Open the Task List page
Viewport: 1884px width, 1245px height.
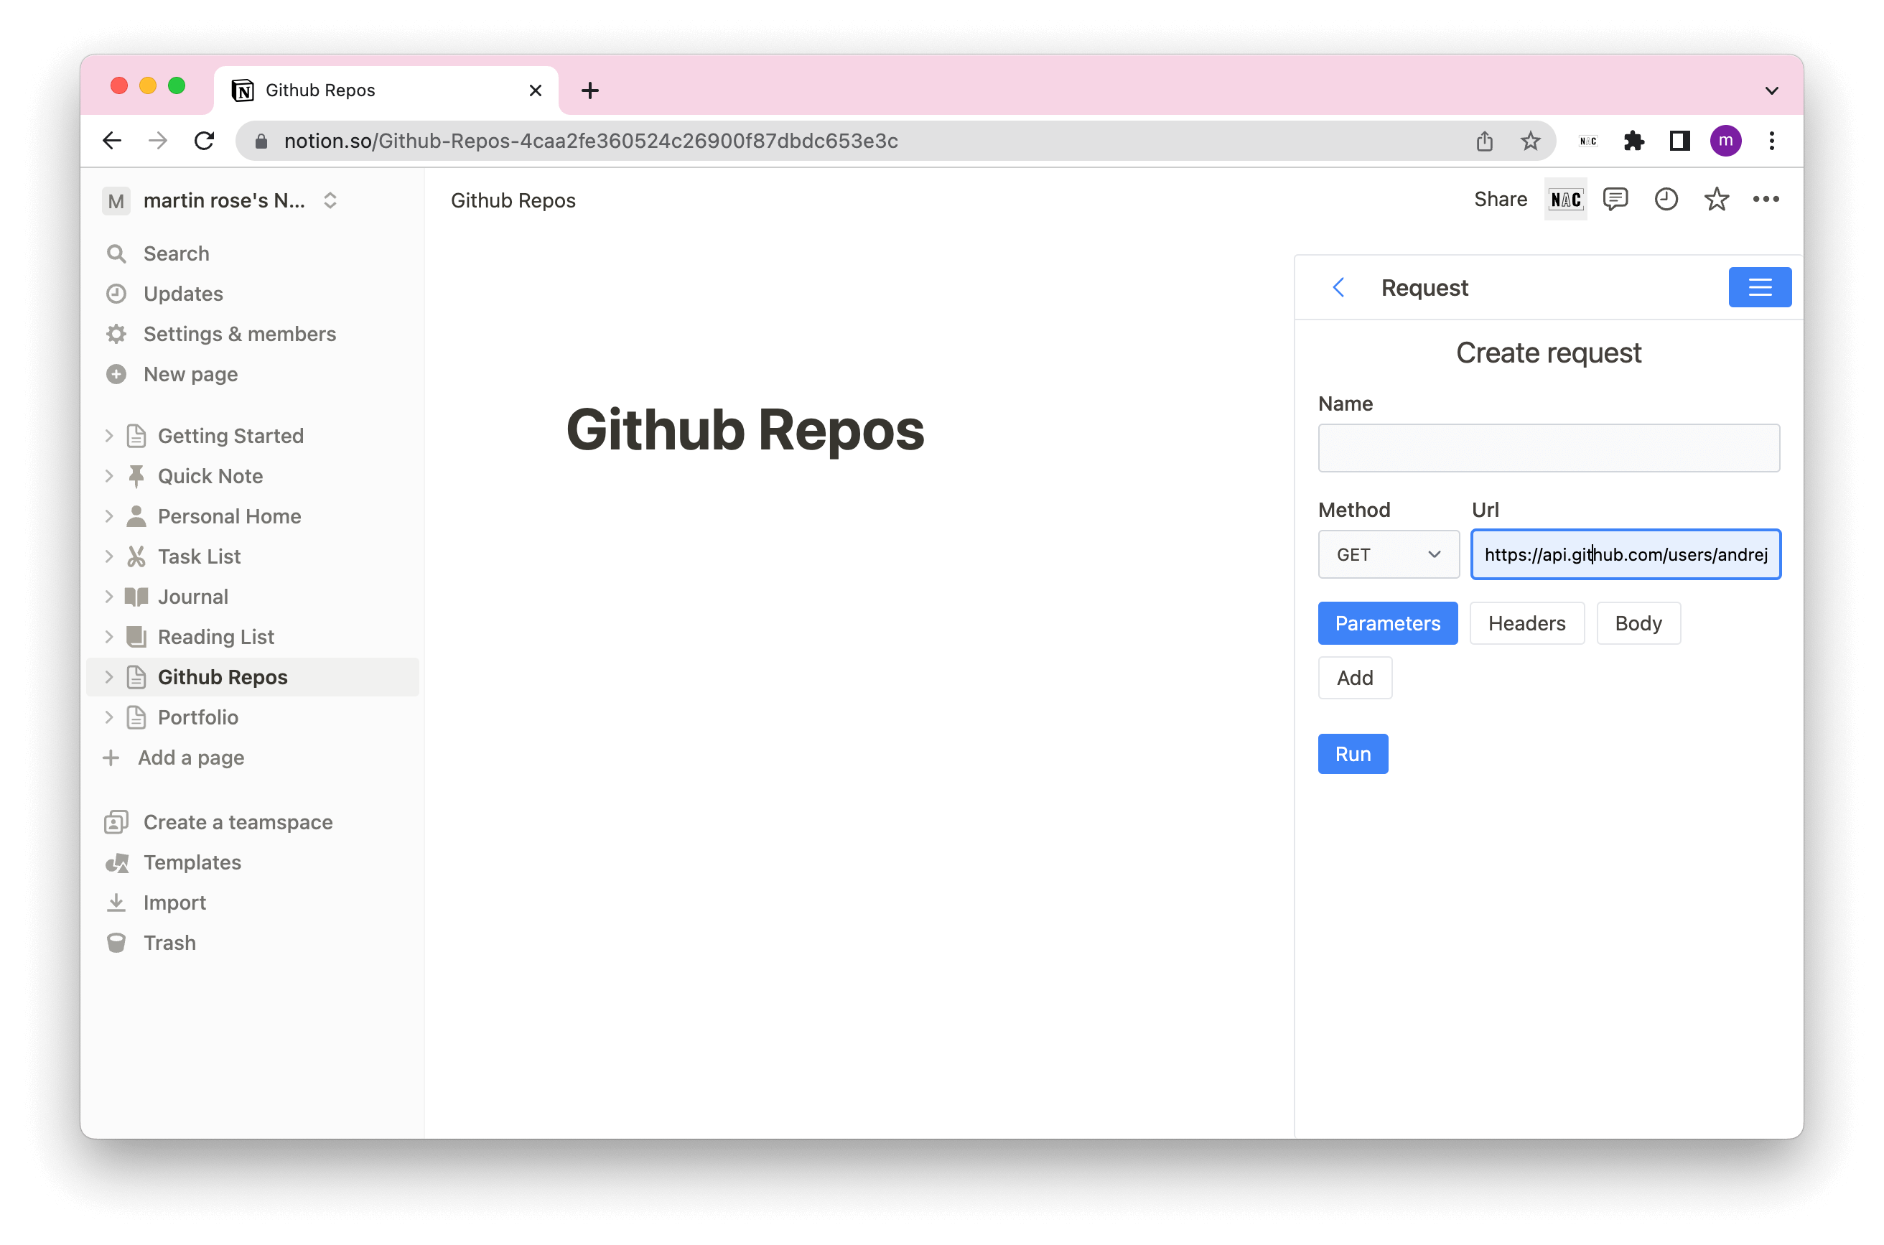click(x=200, y=556)
